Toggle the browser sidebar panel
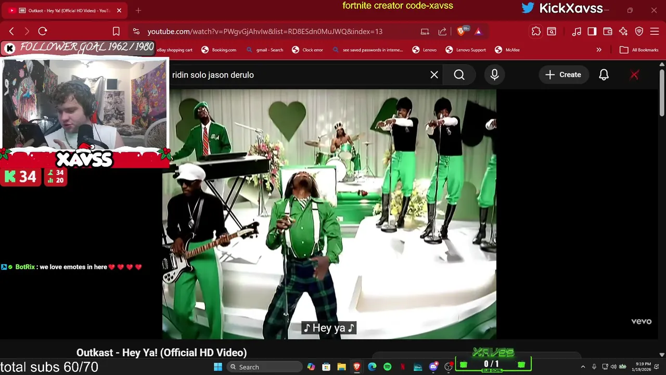This screenshot has height=375, width=666. pos(592,31)
